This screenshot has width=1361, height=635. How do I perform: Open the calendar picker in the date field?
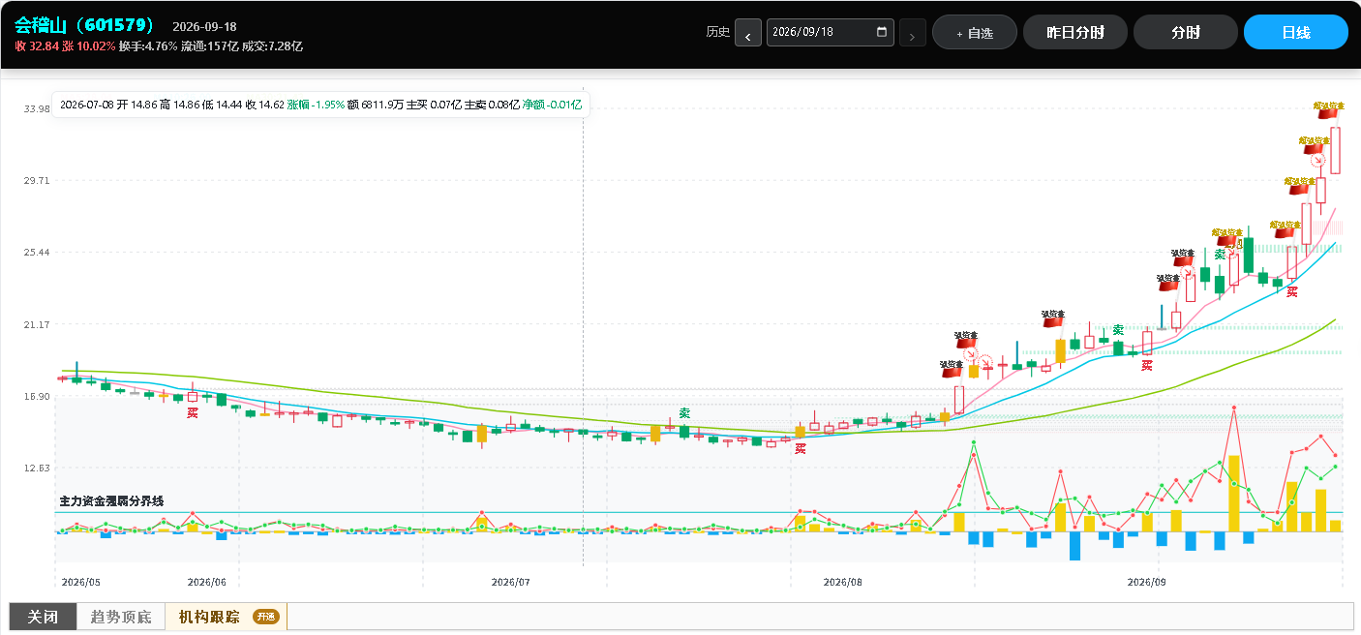tap(881, 32)
